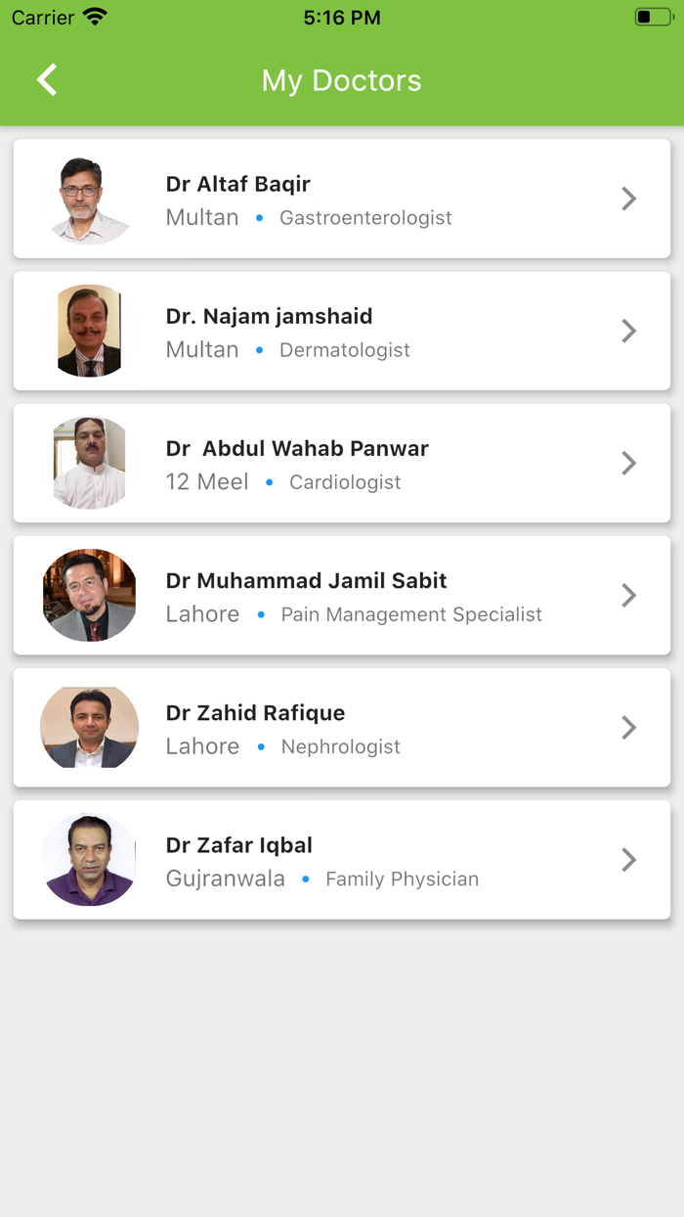Screen dimensions: 684x1217
Task: Tap the back arrow on My Doctors screen
Action: pyautogui.click(x=46, y=80)
